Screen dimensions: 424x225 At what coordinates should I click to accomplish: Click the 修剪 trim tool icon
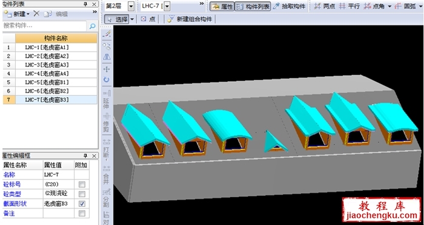point(107,123)
